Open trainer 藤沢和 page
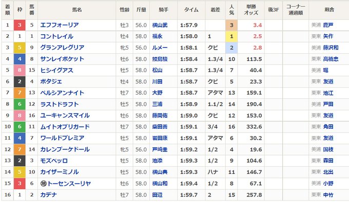The width and height of the screenshot is (349, 202). click(x=331, y=48)
